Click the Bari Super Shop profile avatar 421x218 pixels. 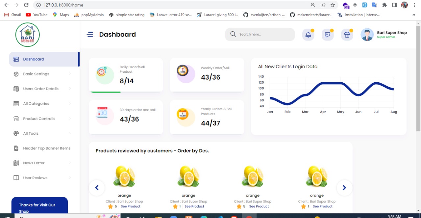367,35
